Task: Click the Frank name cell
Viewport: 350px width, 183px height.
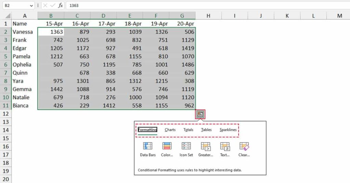Action: click(25, 40)
